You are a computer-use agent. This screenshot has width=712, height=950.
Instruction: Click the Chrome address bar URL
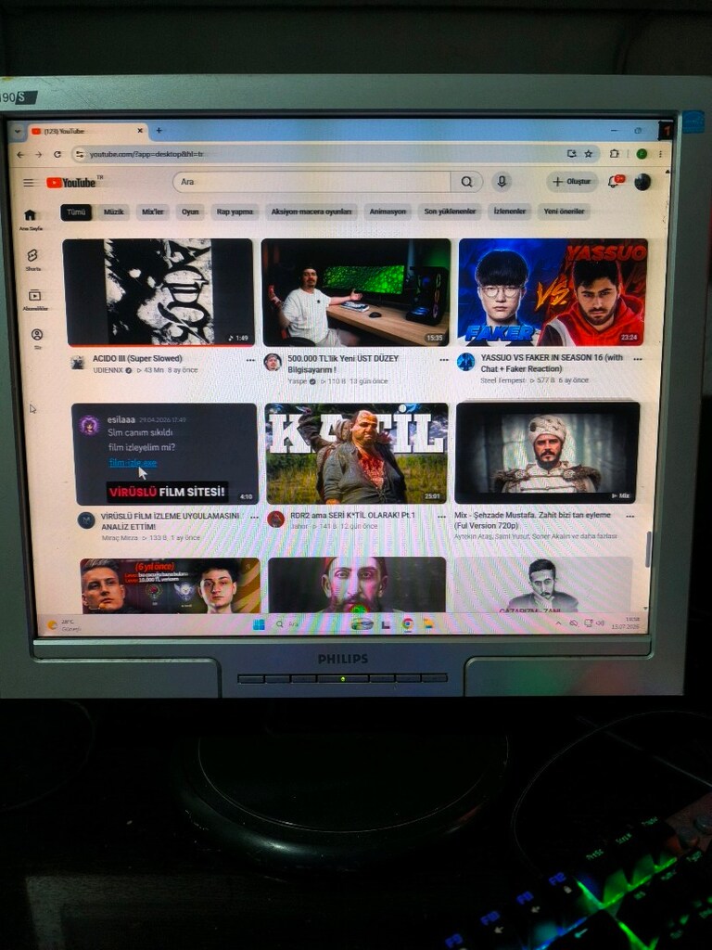click(x=146, y=155)
